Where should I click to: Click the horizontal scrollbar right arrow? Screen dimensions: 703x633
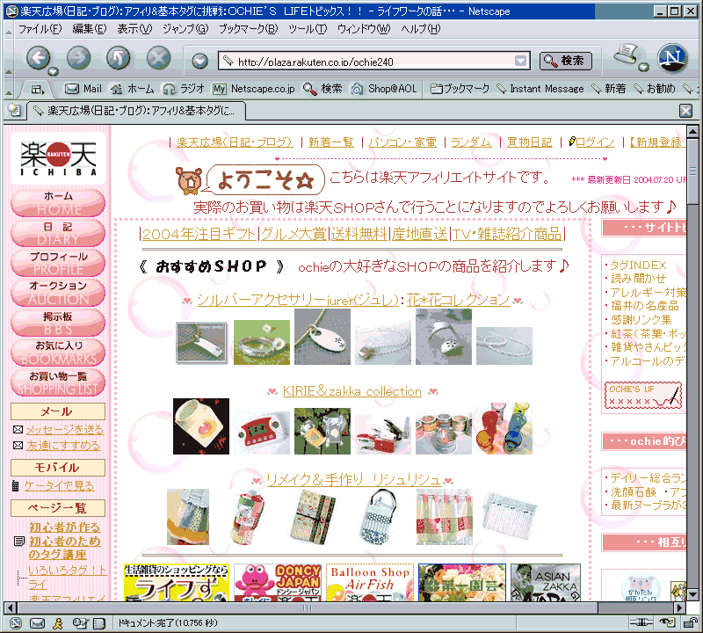[680, 608]
